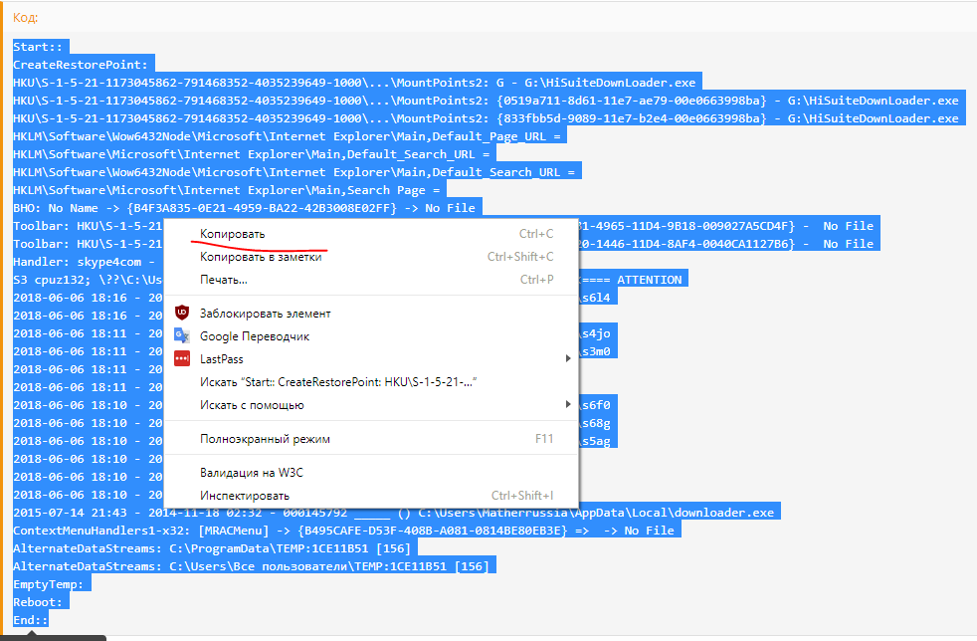Image resolution: width=977 pixels, height=641 pixels.
Task: Enter Полноэкранный режим fullscreen mode
Action: (265, 439)
